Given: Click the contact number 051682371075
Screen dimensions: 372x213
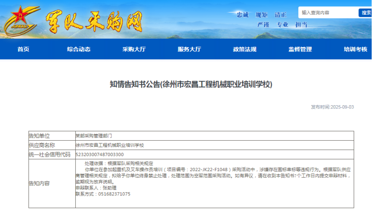Looking at the screenshot, I should pyautogui.click(x=114, y=194).
